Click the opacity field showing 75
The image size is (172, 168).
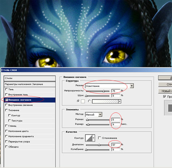coord(116,91)
